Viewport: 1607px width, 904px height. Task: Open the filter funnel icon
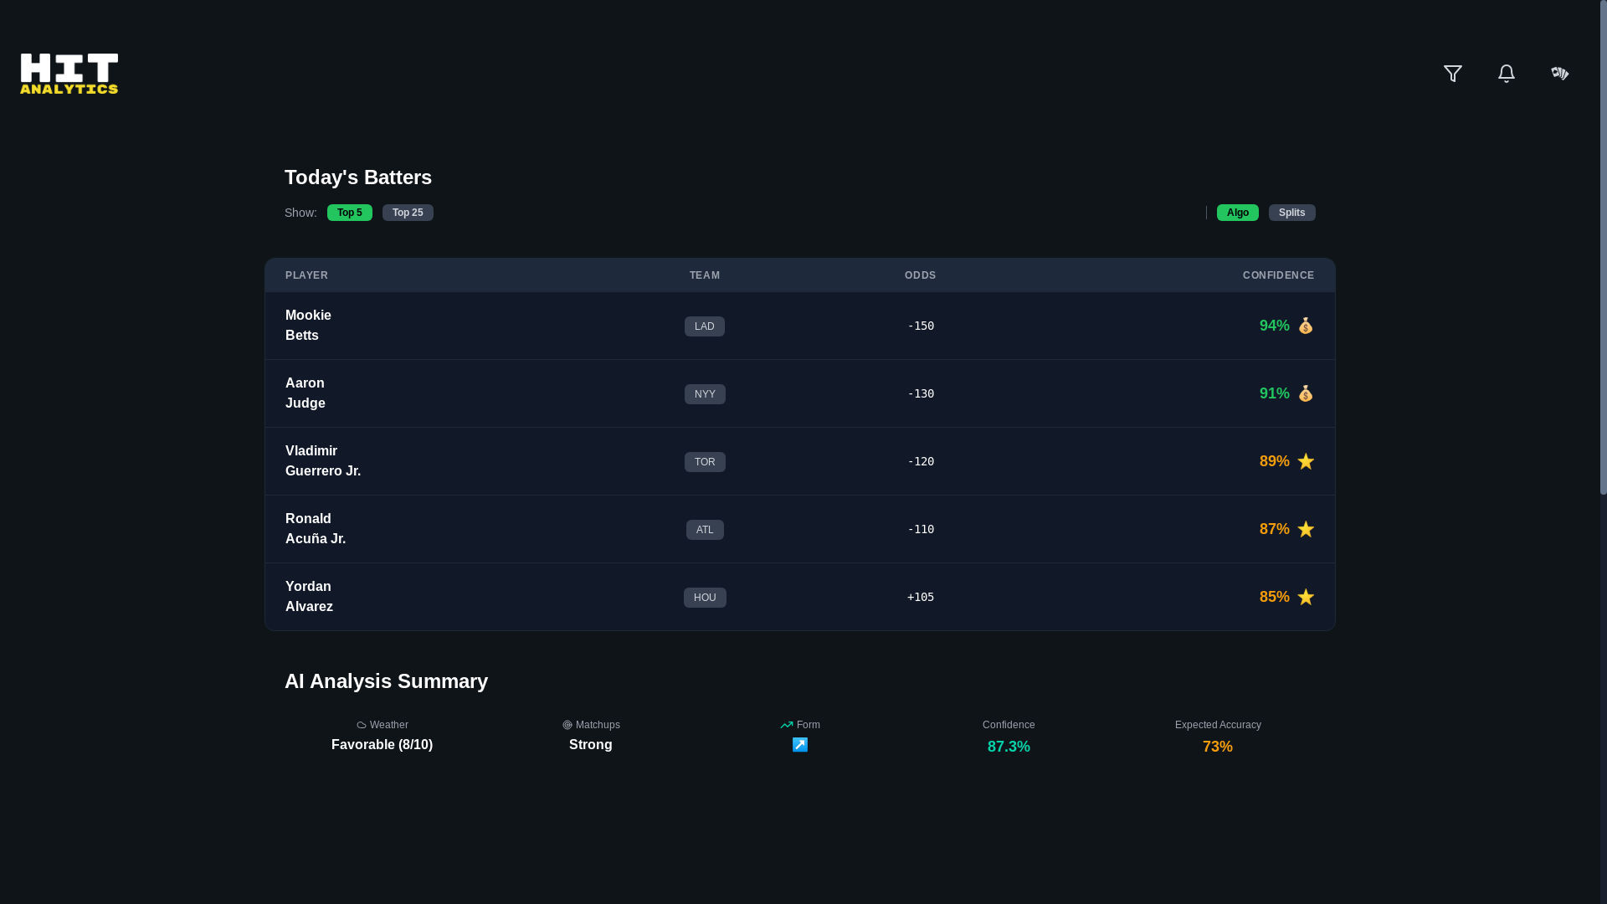click(1453, 74)
